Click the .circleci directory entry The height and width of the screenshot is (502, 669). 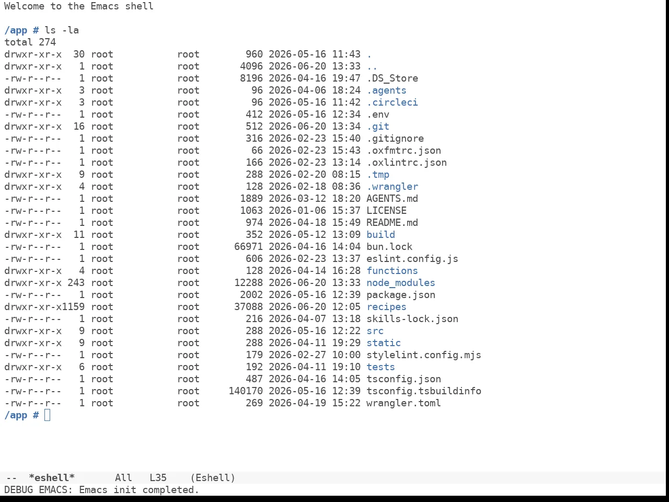pyautogui.click(x=392, y=102)
